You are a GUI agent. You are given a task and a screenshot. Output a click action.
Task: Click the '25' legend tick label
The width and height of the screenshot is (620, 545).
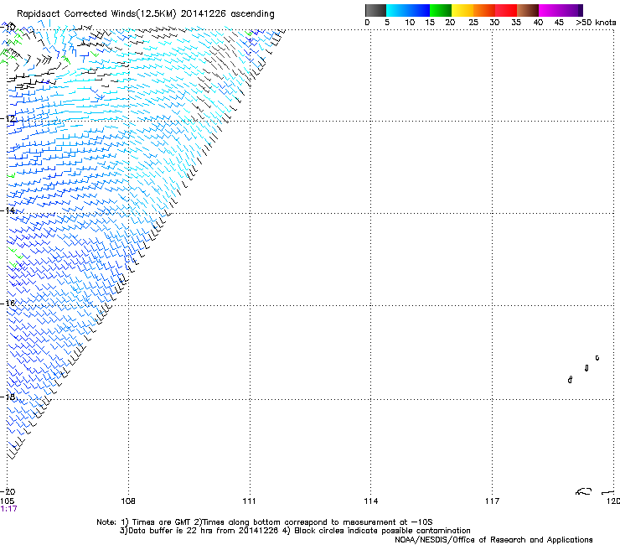click(x=473, y=23)
